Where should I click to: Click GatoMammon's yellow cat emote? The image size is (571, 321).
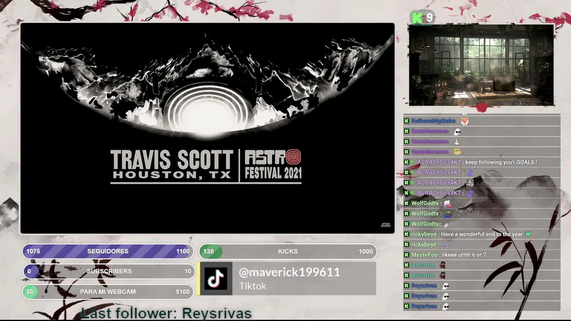(x=457, y=152)
